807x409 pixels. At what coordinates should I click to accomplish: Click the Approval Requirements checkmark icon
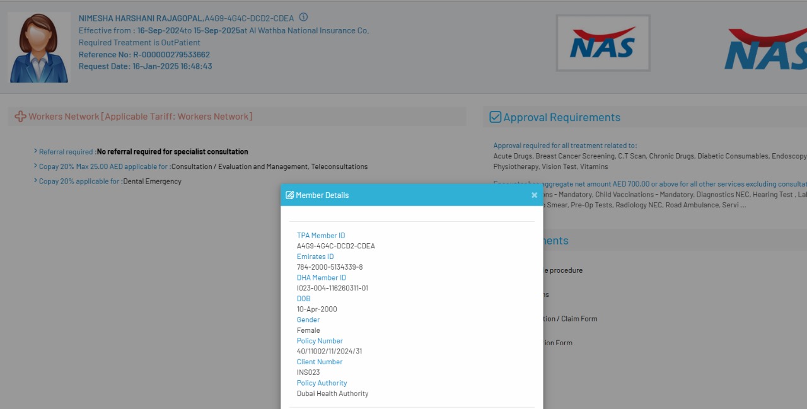(496, 117)
